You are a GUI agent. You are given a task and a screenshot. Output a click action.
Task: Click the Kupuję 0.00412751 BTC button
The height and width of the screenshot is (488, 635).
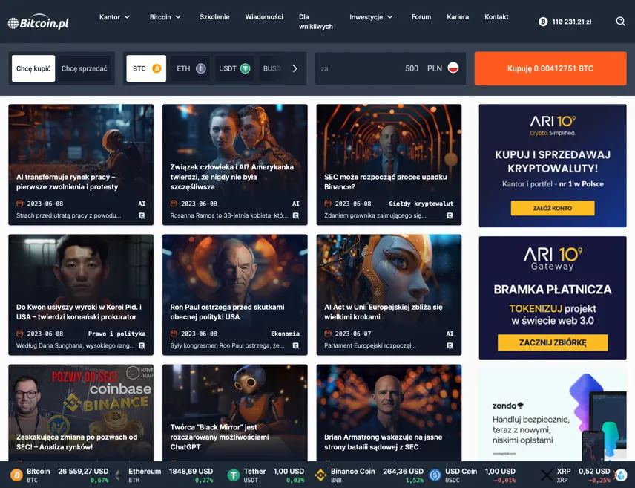pos(550,68)
